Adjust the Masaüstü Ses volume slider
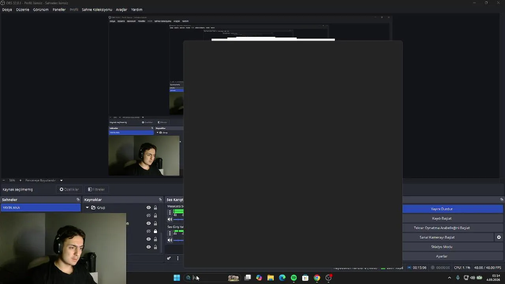Screen dimensions: 505x284 pos(179,219)
